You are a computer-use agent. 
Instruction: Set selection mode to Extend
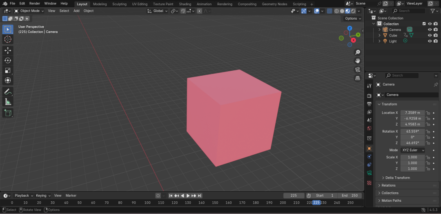tap(10, 18)
